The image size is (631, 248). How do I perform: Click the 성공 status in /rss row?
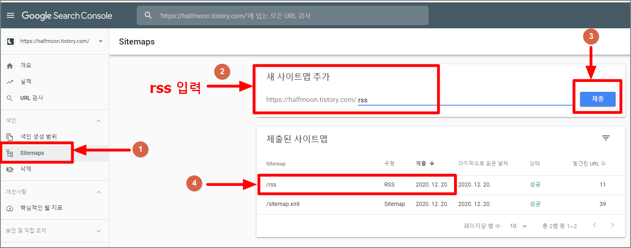(535, 184)
